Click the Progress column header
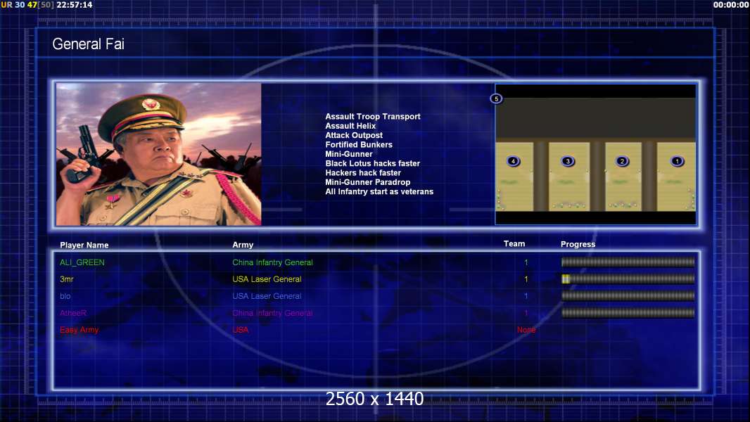Screen dimensions: 750x422 [x=578, y=244]
